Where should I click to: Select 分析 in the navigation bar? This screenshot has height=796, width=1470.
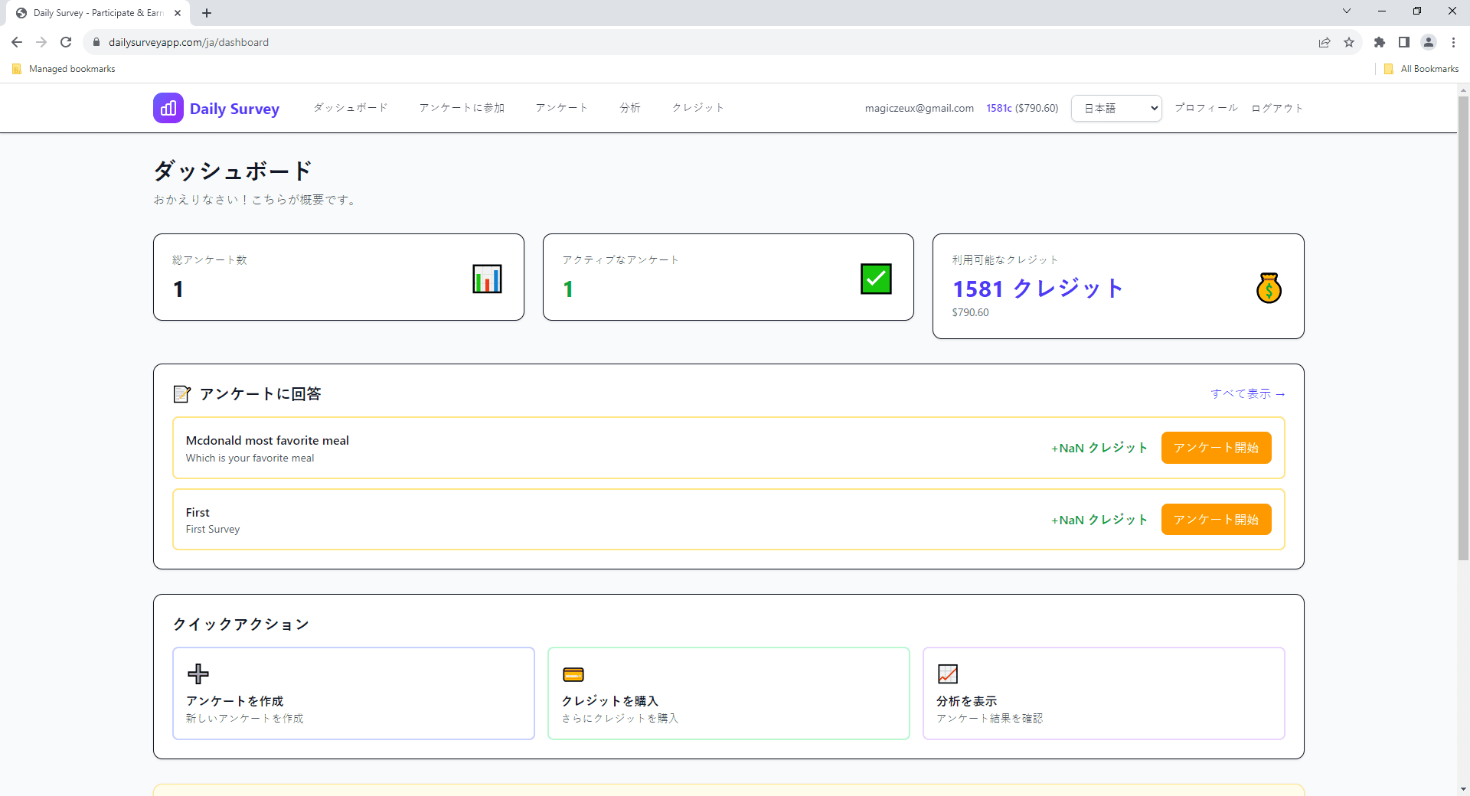(x=629, y=108)
